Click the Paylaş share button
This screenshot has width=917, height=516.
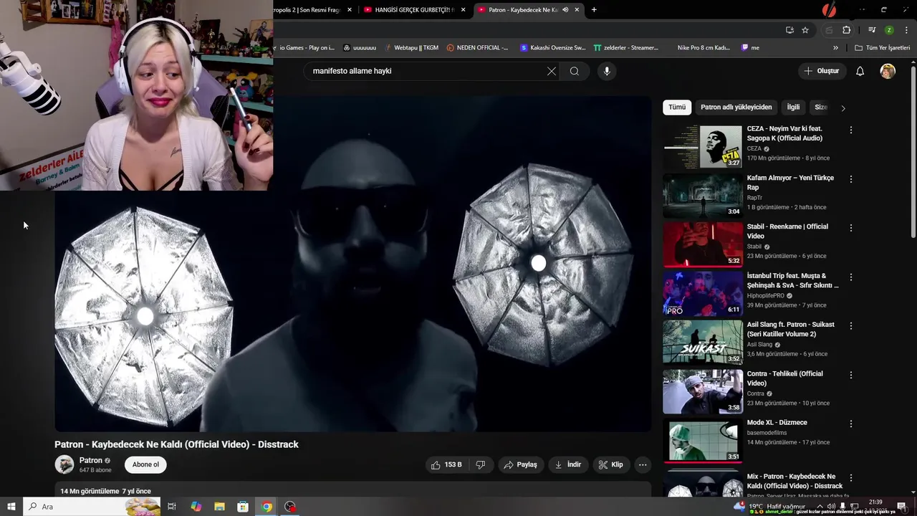pyautogui.click(x=520, y=464)
